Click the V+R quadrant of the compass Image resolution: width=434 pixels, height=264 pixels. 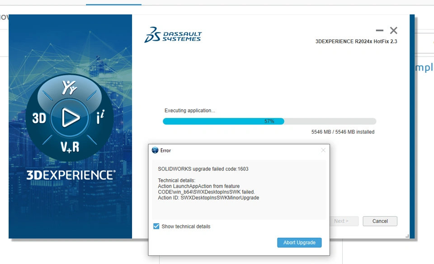(70, 147)
